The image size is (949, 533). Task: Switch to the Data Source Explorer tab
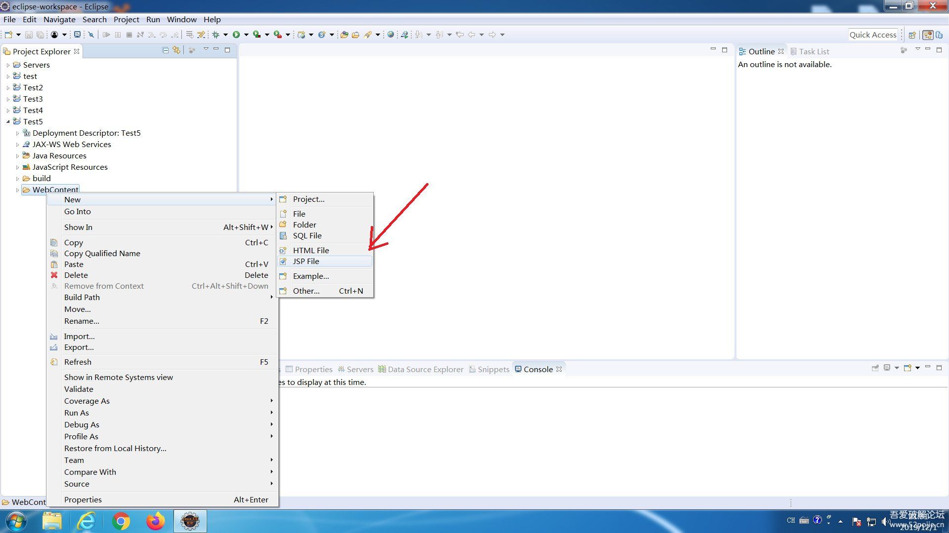coord(421,369)
